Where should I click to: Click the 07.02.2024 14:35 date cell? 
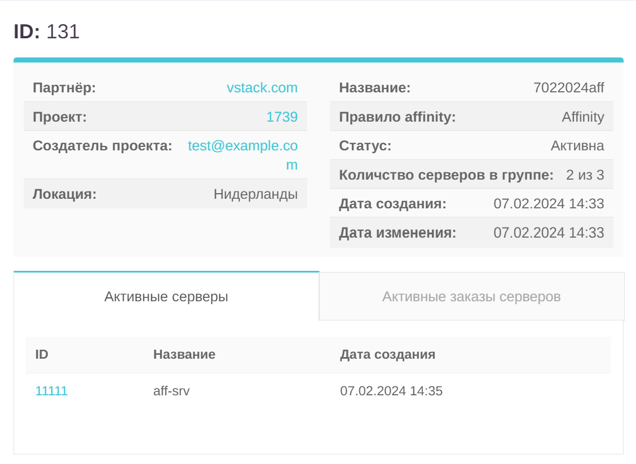(391, 391)
